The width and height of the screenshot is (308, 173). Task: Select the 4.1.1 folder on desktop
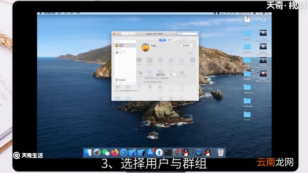[247, 116]
